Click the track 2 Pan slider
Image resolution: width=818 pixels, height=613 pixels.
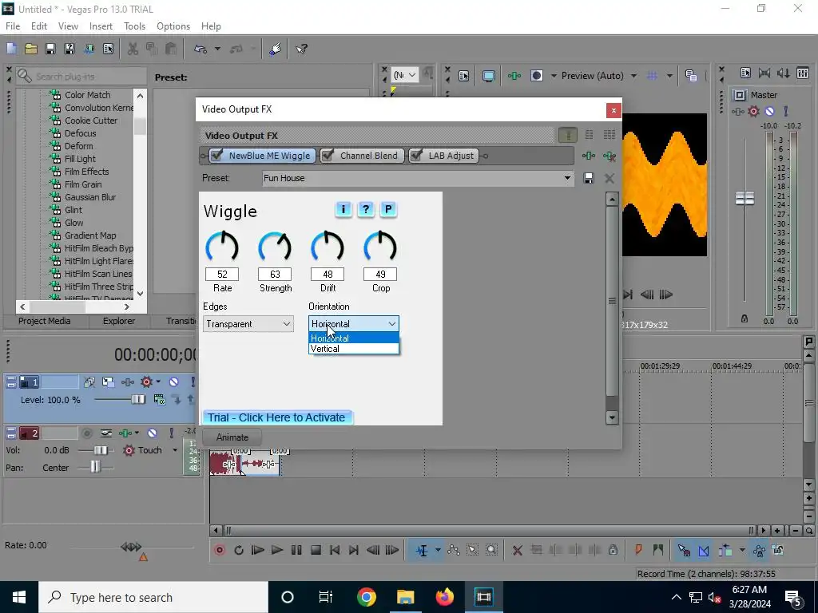point(94,468)
